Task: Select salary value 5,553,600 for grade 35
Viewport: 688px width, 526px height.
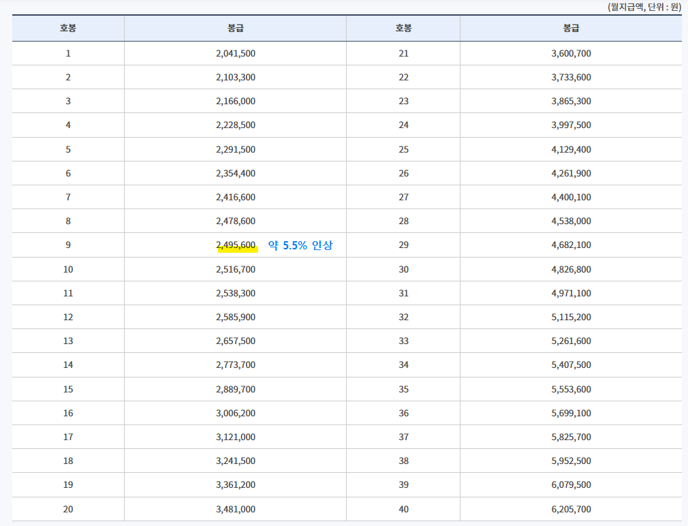Action: pyautogui.click(x=571, y=388)
